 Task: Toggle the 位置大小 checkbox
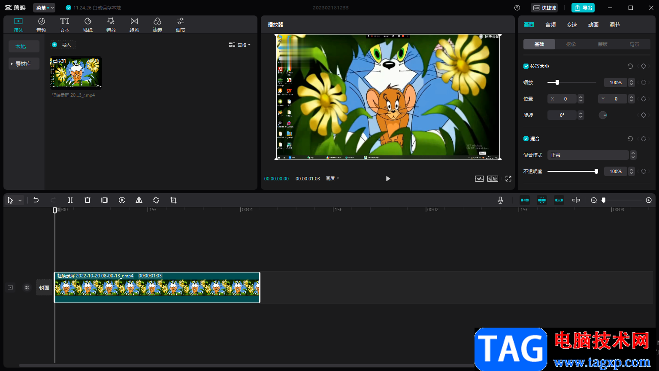point(526,66)
